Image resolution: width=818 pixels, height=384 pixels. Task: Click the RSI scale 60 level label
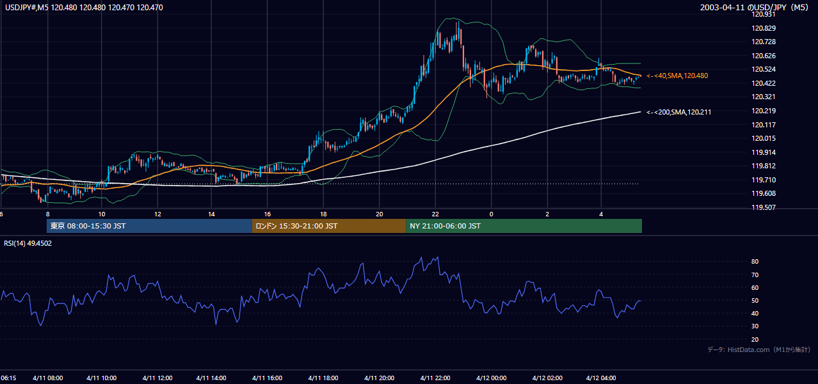(755, 287)
